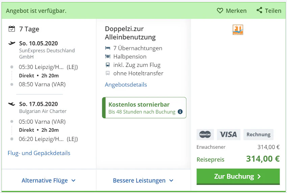
Task: Expand Alternative Flüge options
Action: [49, 180]
